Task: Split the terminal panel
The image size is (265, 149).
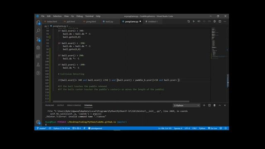Action: [x=210, y=105]
